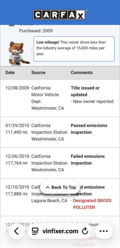Tap the Low mileage info bubble
The height and width of the screenshot is (248, 120).
(74, 49)
